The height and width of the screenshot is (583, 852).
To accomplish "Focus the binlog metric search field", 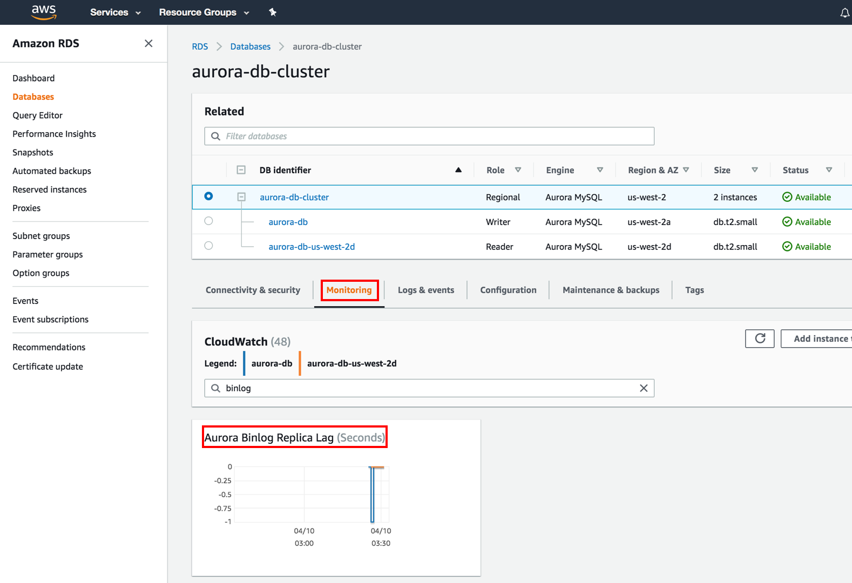I will click(x=429, y=388).
